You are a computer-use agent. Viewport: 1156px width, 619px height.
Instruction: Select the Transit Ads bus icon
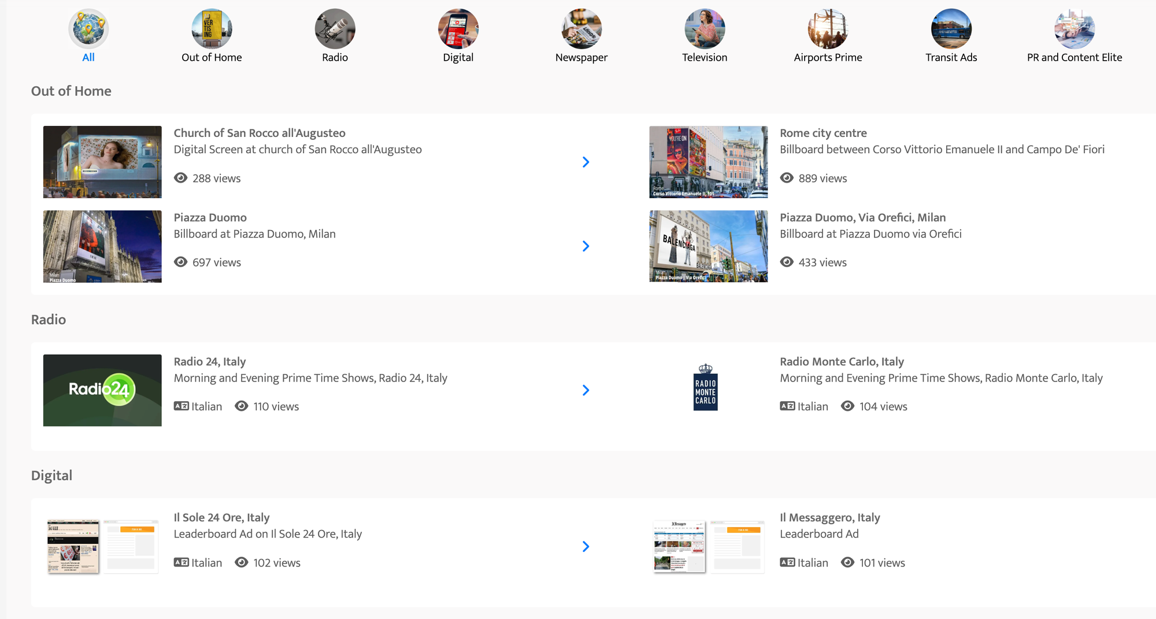951,29
